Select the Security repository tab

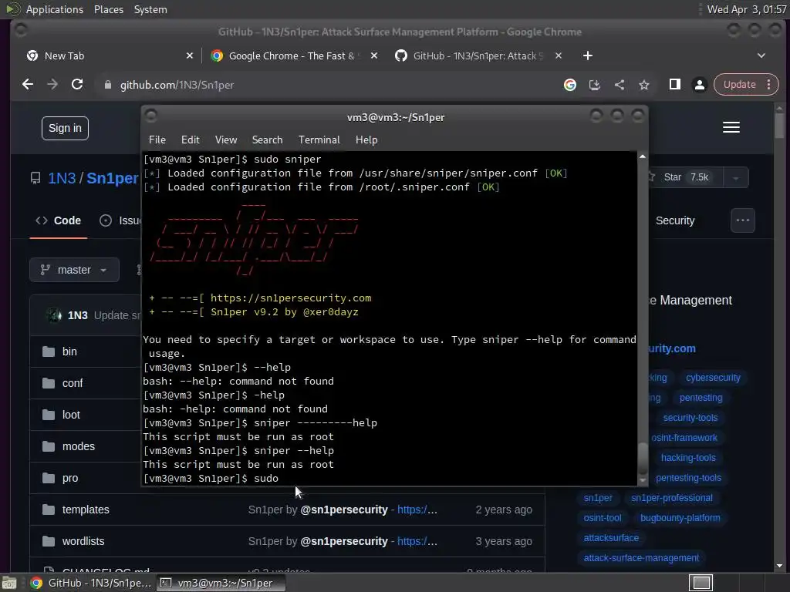pyautogui.click(x=675, y=220)
